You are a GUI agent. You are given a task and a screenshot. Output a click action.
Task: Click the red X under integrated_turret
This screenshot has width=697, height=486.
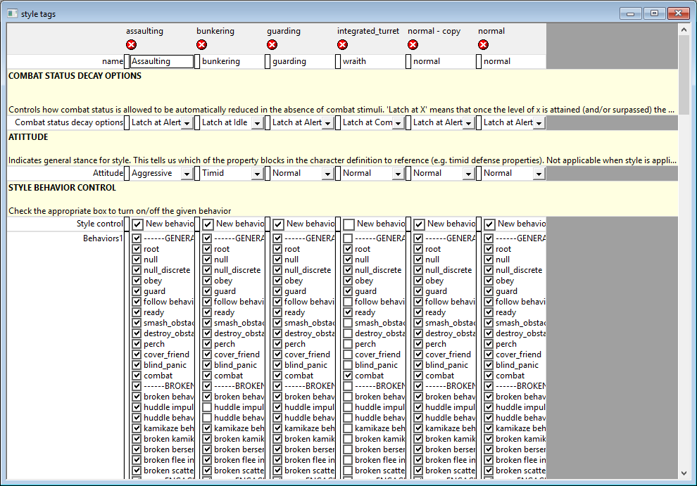342,45
